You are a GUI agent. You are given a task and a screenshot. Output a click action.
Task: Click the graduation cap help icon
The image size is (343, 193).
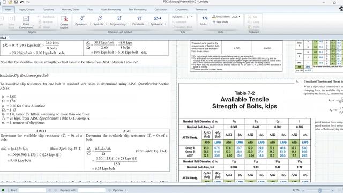341,9
